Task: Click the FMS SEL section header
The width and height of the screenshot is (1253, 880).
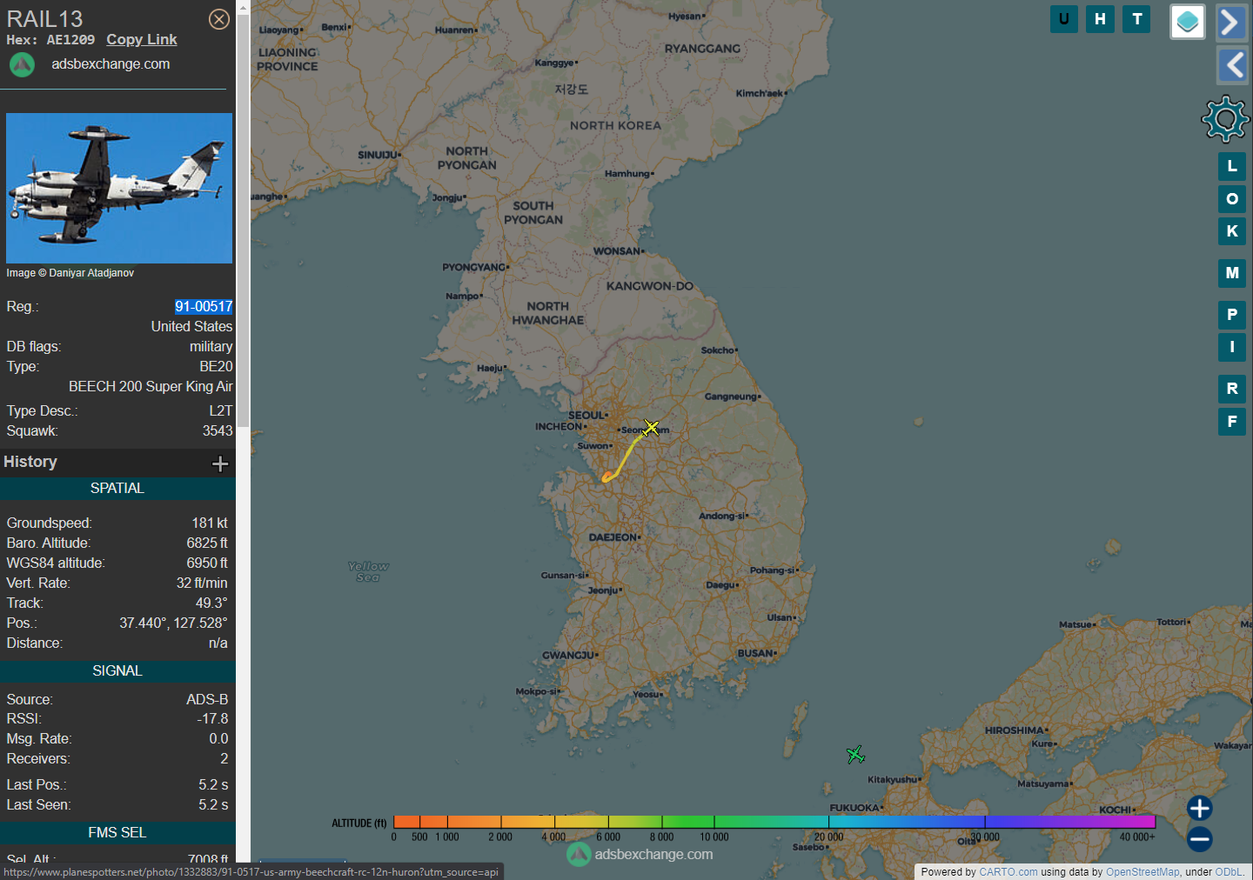Action: 117,832
